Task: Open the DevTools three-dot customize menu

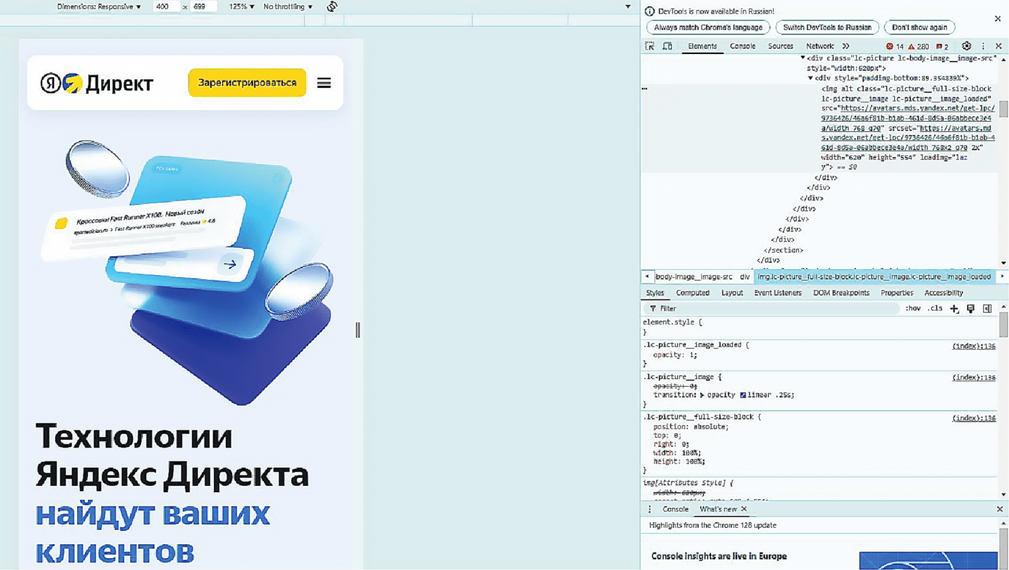Action: 983,46
